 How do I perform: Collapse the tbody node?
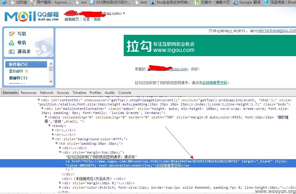click(49, 125)
